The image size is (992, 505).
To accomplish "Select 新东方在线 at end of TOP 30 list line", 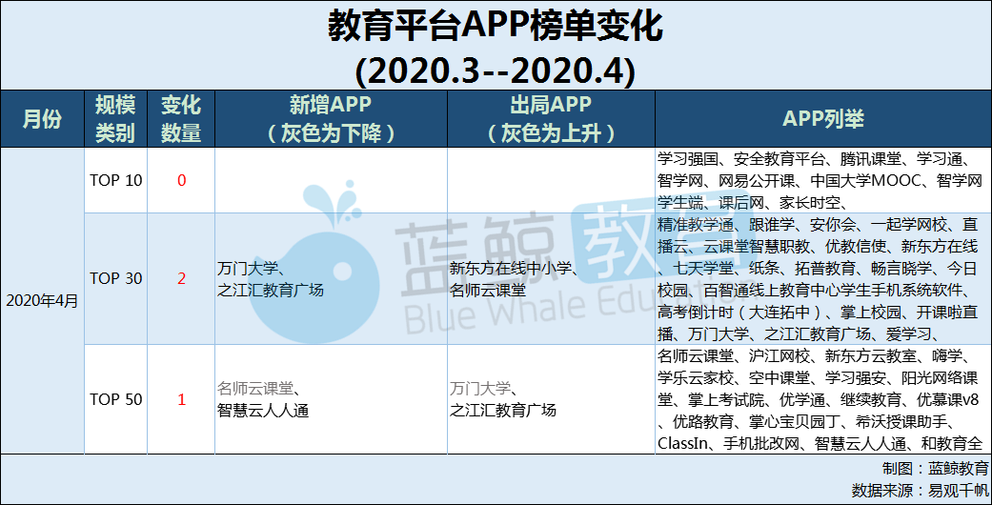I will tap(940, 246).
